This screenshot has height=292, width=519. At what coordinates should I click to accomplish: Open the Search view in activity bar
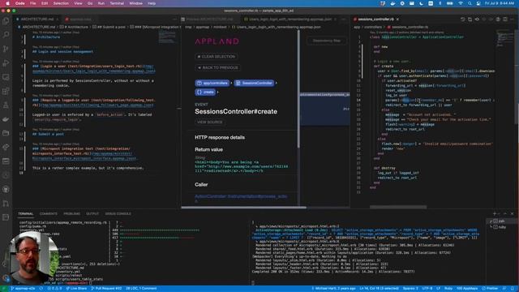(6, 35)
